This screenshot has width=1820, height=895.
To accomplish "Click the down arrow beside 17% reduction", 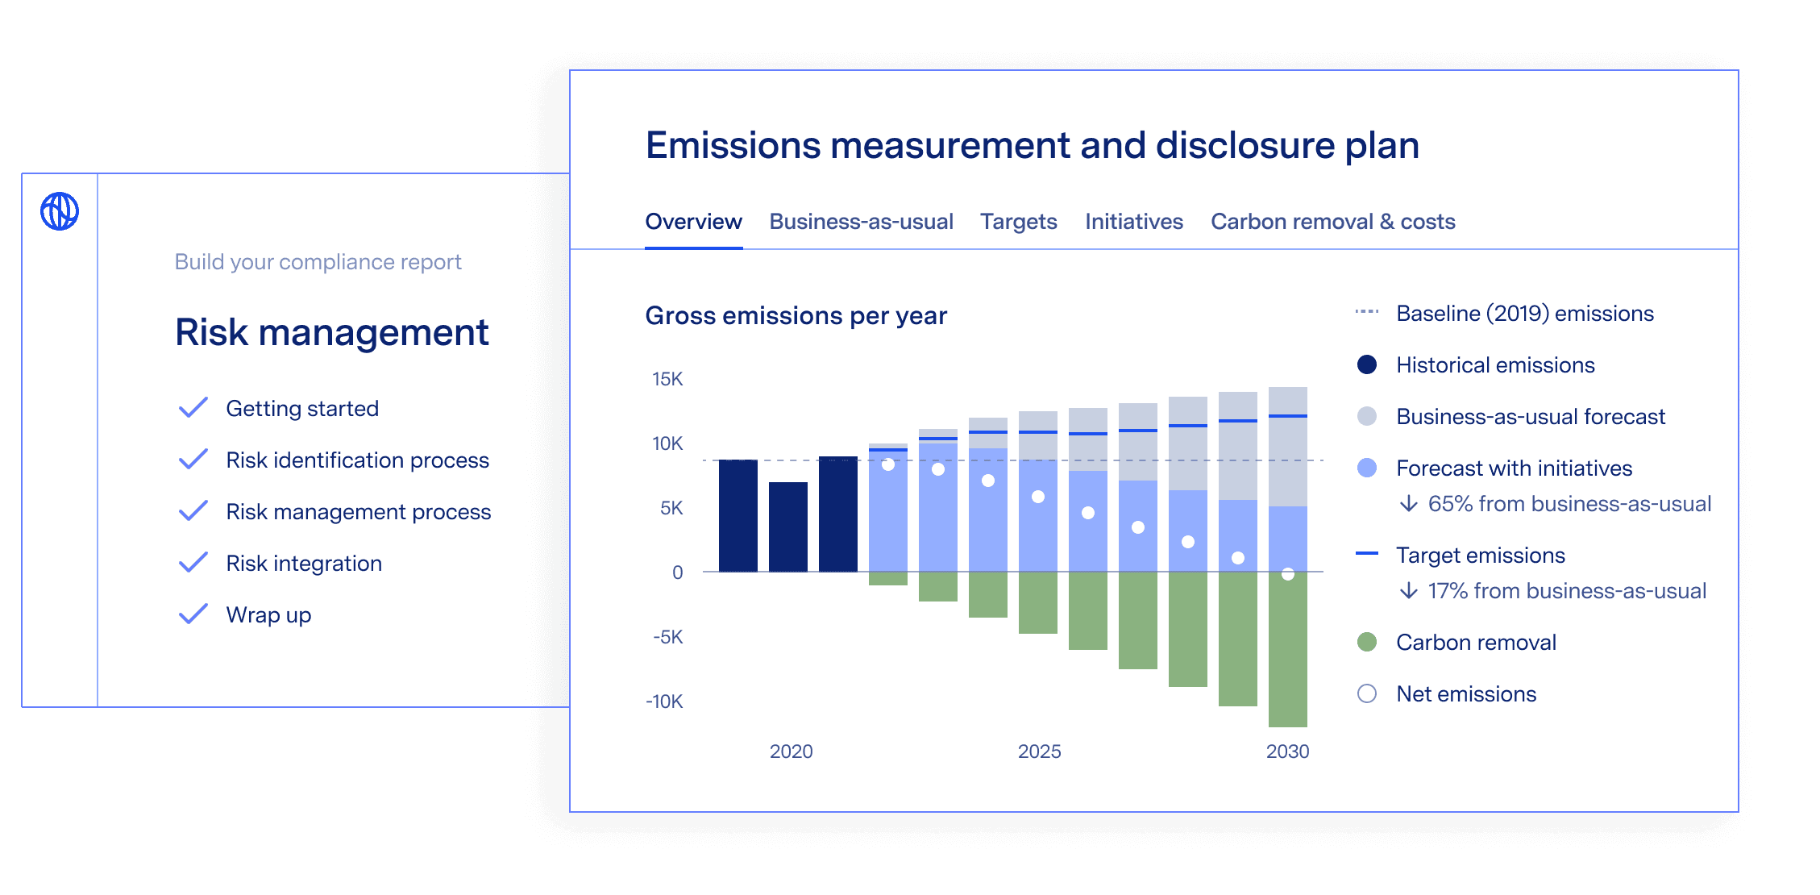I will click(1408, 591).
